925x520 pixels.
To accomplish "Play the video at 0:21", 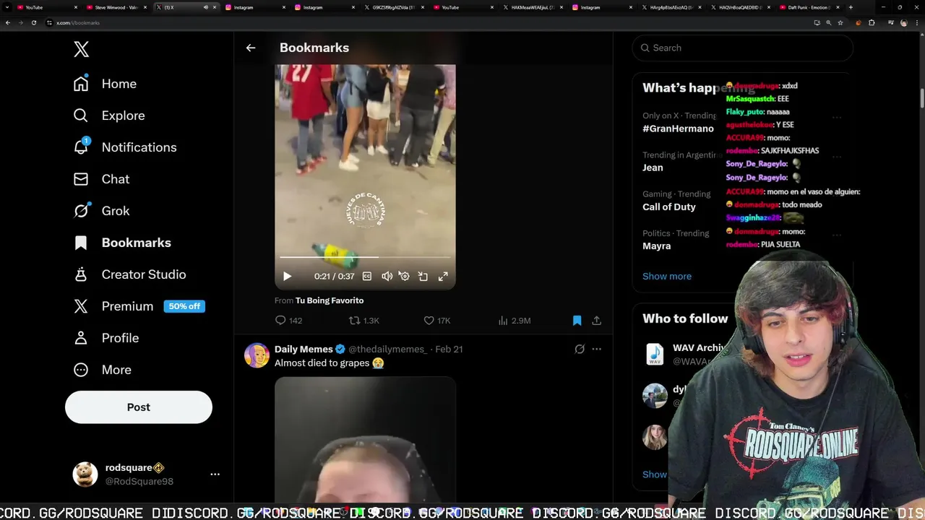I will [x=287, y=277].
